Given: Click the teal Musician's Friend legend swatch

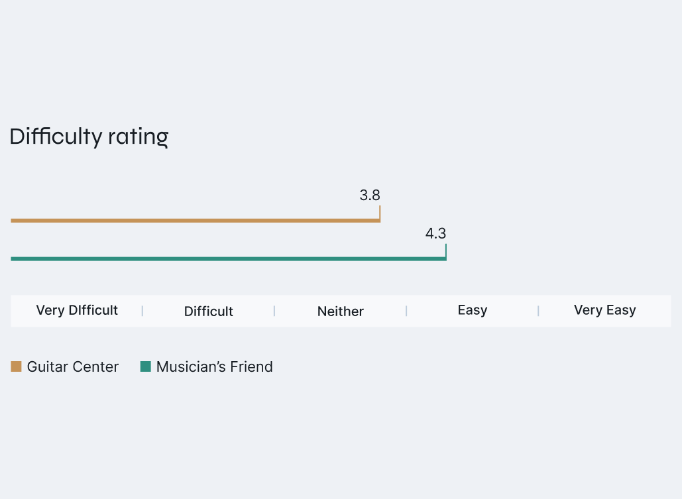Looking at the screenshot, I should coord(146,366).
